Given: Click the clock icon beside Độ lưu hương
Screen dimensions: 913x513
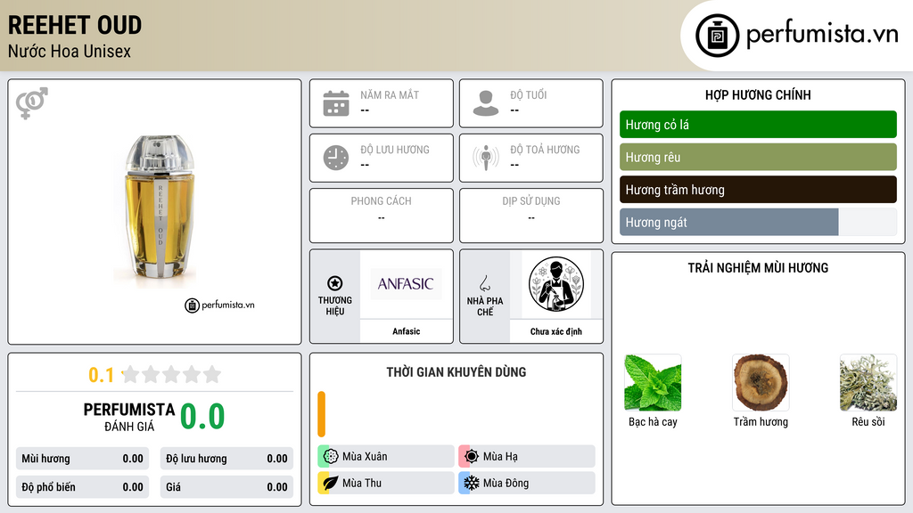Looking at the screenshot, I should (336, 158).
